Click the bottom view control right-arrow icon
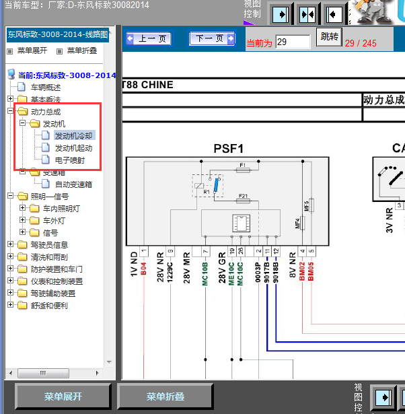This screenshot has width=405, height=414. coord(383,397)
